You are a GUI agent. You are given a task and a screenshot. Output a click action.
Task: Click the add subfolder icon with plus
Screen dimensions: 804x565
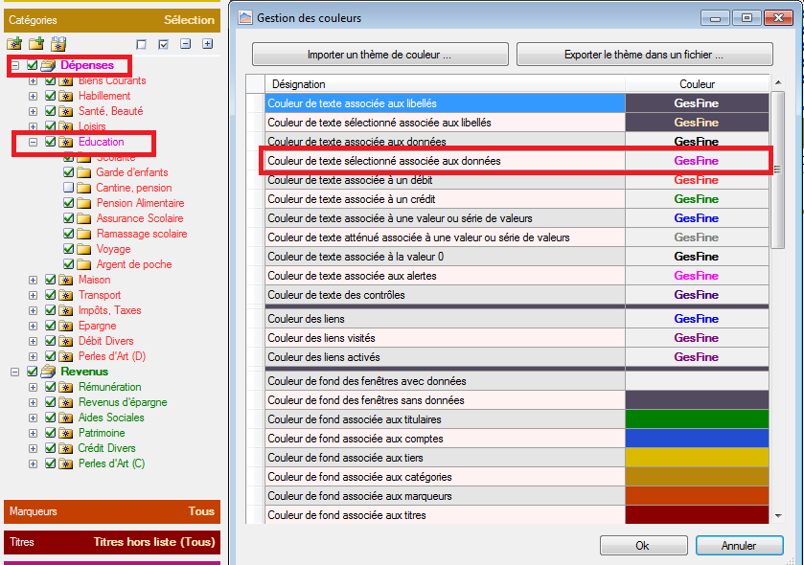coord(35,44)
